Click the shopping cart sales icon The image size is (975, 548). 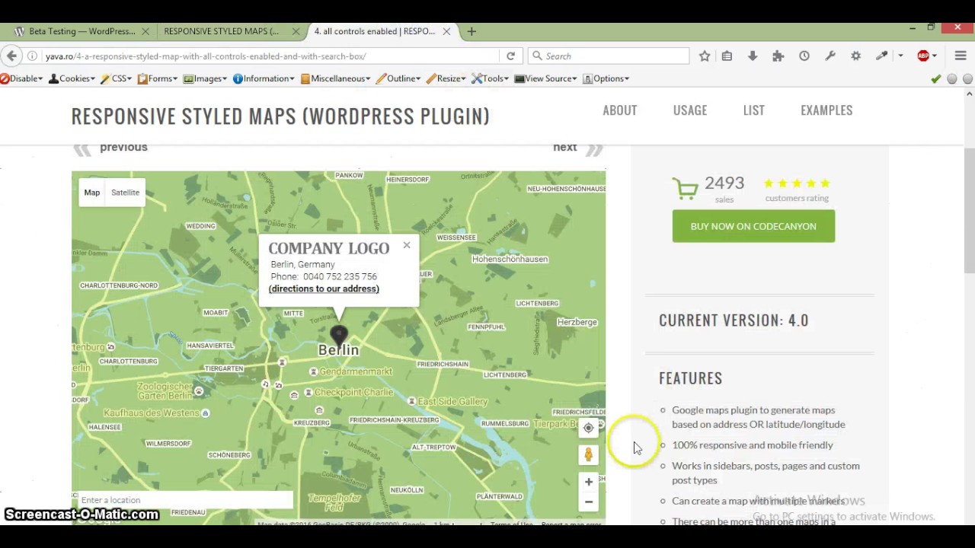(x=685, y=188)
